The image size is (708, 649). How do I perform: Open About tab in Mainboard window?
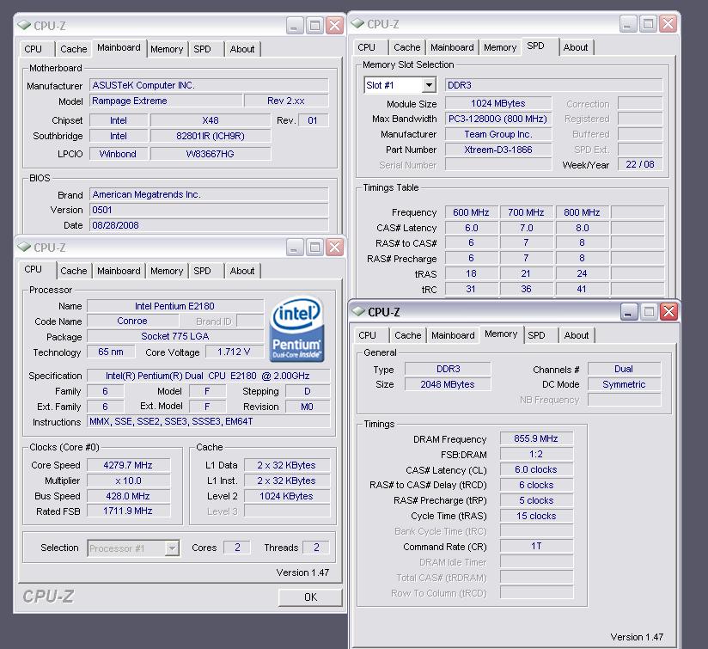pos(242,49)
